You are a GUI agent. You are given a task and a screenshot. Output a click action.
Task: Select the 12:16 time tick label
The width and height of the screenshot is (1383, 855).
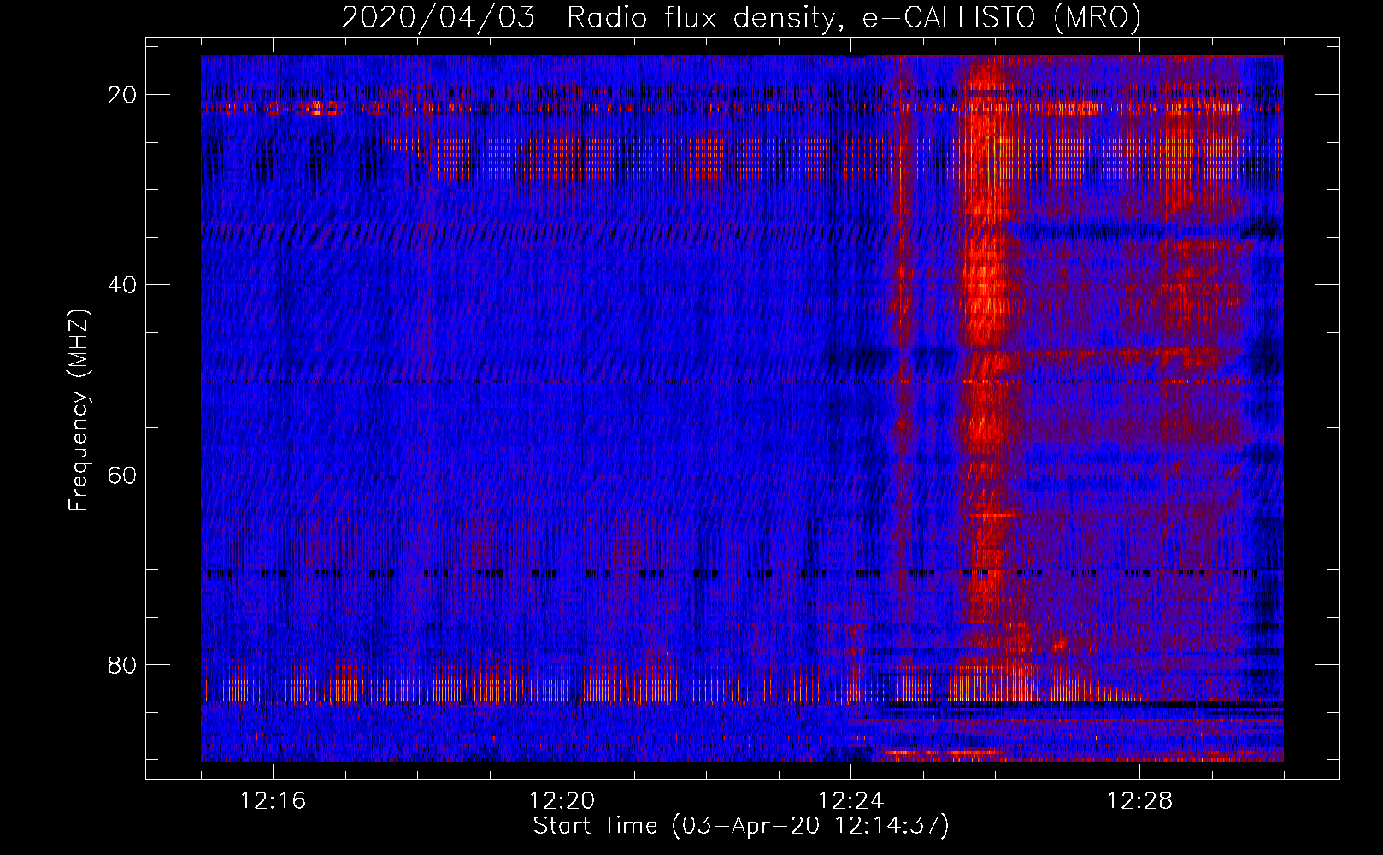[273, 801]
